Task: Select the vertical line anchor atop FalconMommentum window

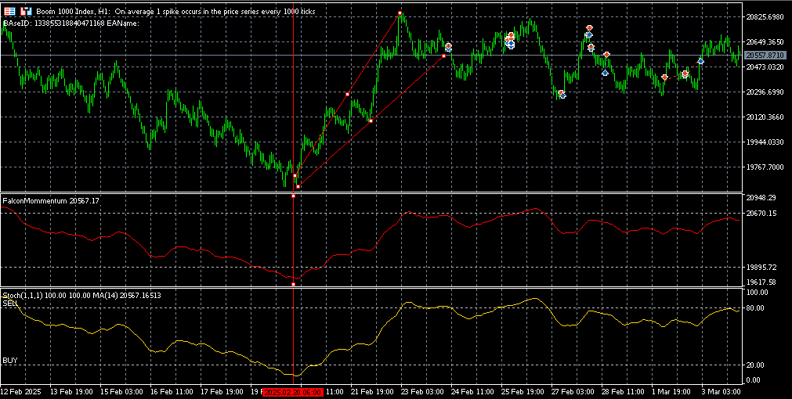Action: [x=294, y=196]
